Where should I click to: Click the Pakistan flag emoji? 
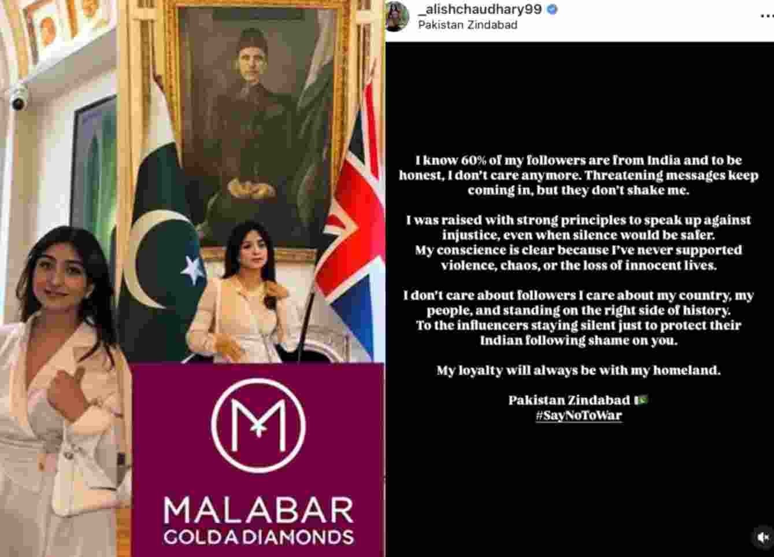[x=641, y=400]
